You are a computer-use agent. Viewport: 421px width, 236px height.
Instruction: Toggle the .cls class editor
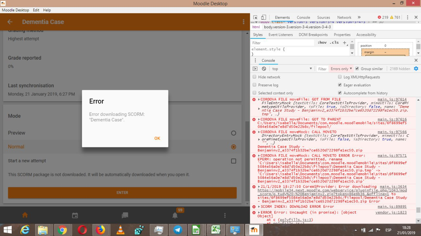tap(334, 43)
